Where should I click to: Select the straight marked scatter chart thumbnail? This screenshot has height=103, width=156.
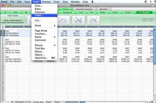point(78,20)
